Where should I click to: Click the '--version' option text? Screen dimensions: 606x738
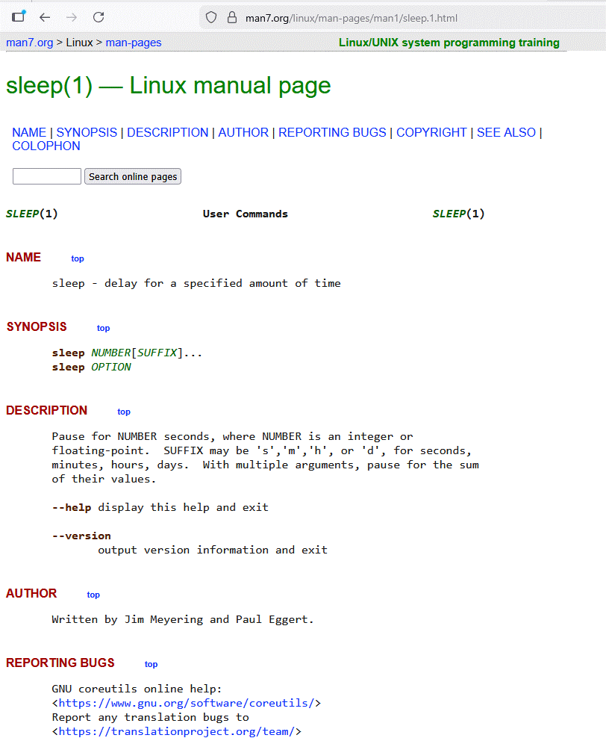tap(81, 536)
